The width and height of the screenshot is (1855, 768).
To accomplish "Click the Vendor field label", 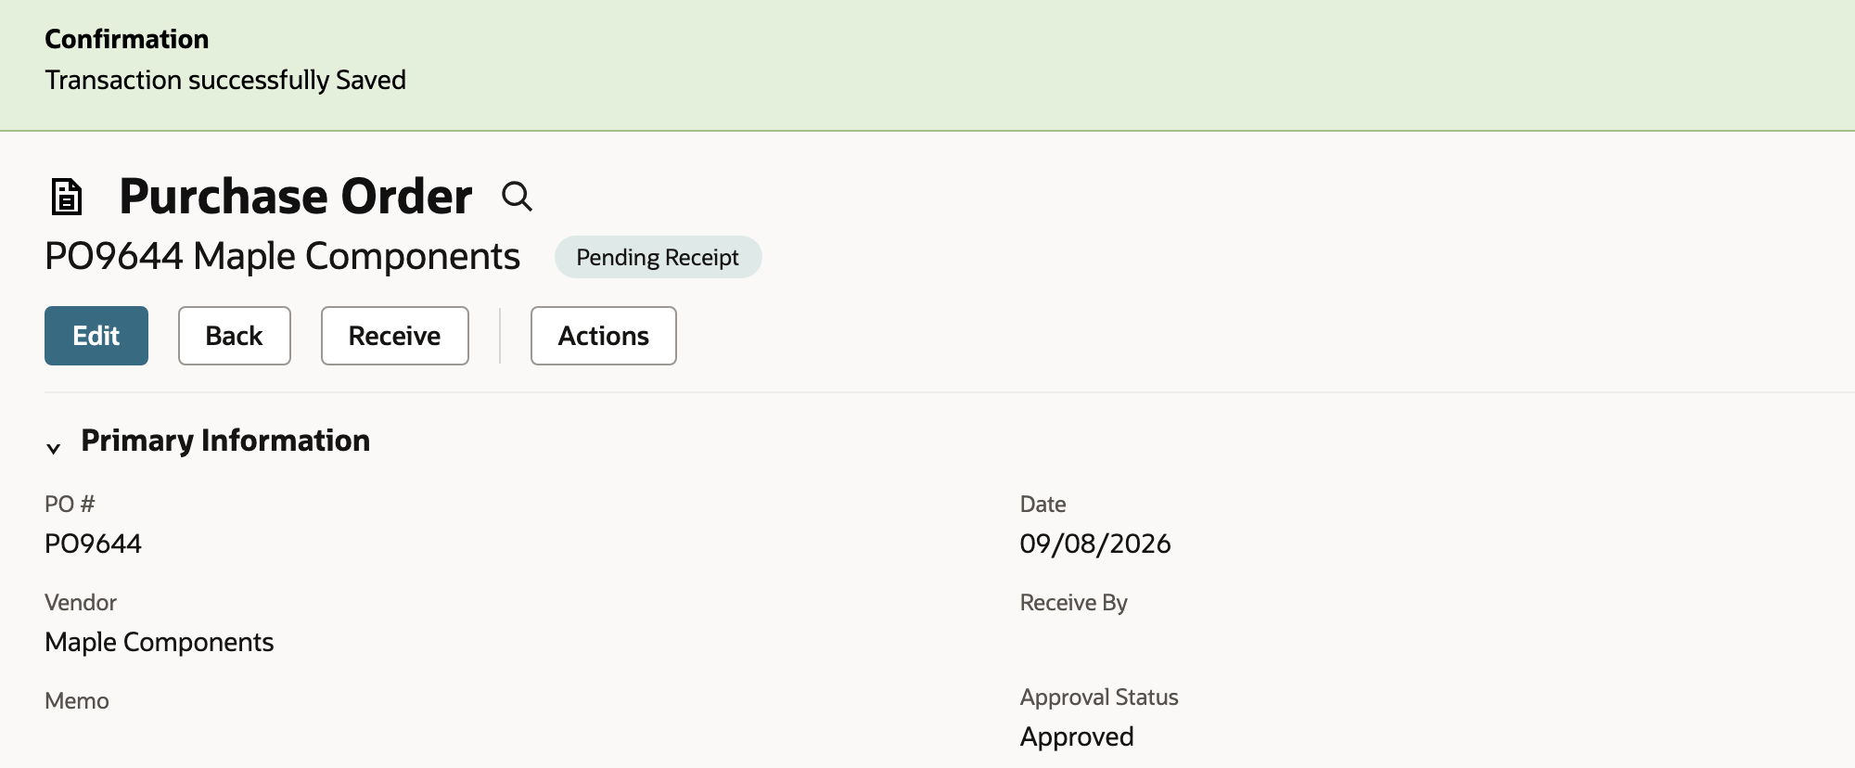I will [x=81, y=603].
